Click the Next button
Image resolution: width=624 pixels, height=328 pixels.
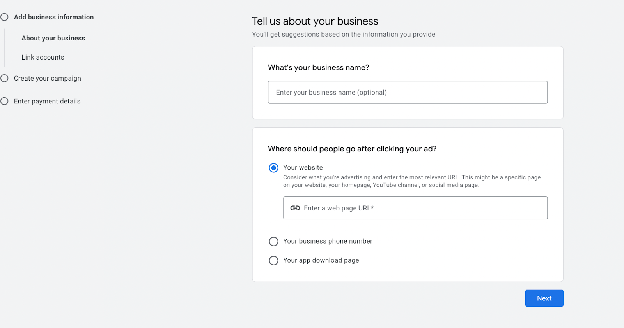pos(544,298)
